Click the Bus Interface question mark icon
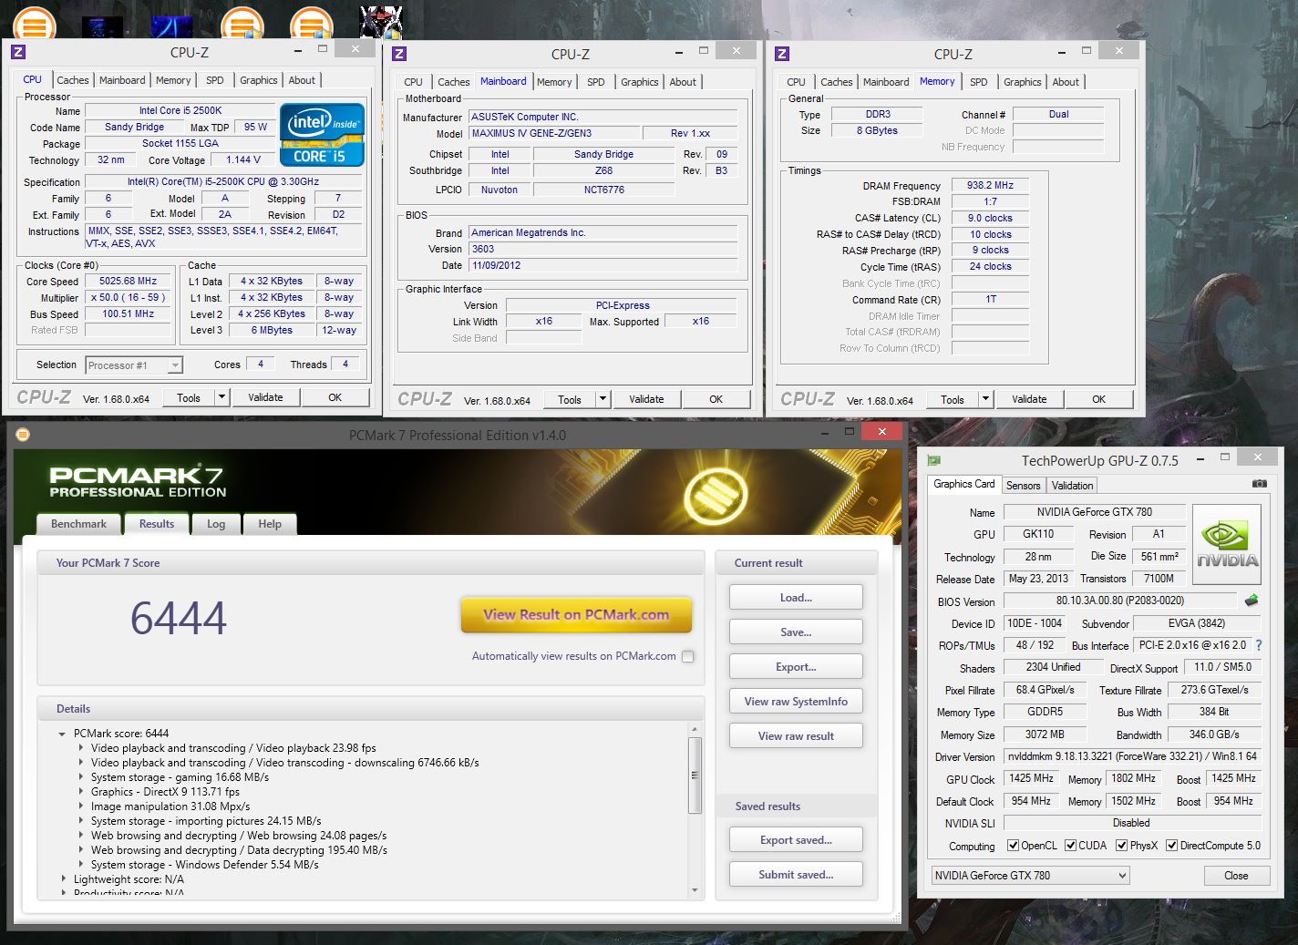 tap(1259, 645)
